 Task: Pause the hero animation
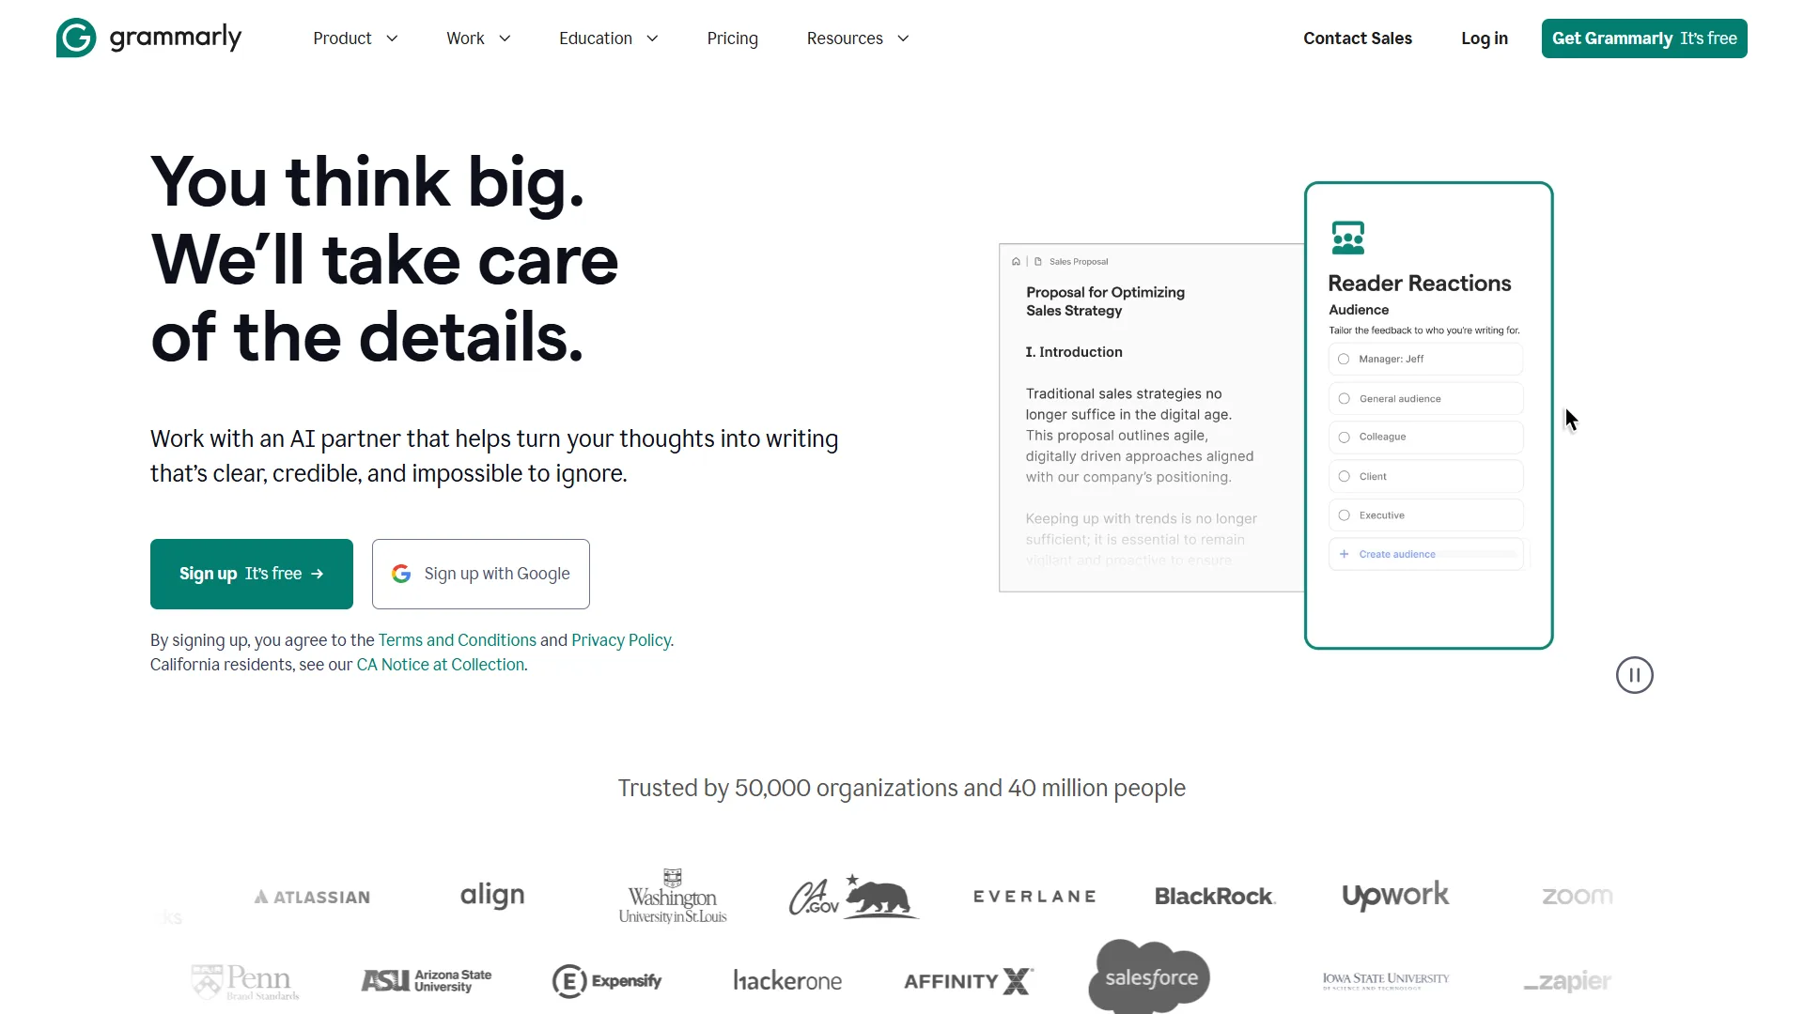click(1634, 675)
